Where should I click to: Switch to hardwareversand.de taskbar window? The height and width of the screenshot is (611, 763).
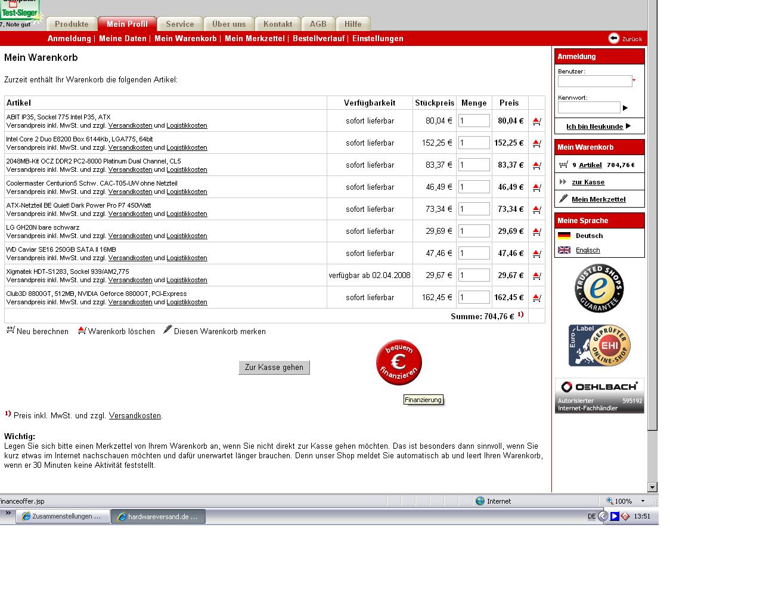(159, 517)
